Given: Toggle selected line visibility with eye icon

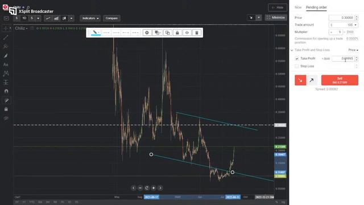Looking at the screenshot, I should click(187, 33).
